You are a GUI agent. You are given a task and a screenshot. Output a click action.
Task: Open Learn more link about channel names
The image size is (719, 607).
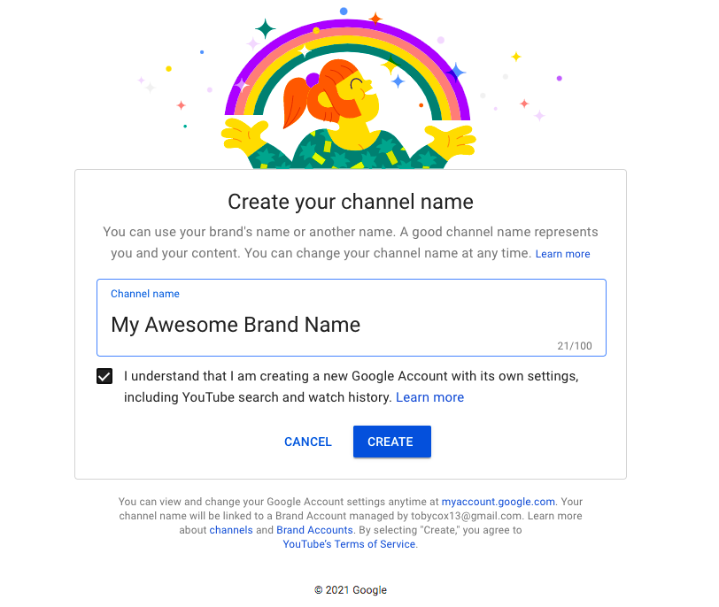(562, 254)
